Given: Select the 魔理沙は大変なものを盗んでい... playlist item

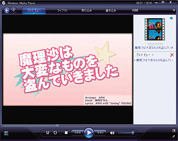Looking at the screenshot, I should (155, 60).
